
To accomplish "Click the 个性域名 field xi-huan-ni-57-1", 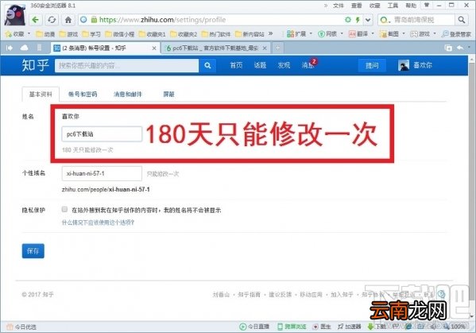I will pos(102,173).
